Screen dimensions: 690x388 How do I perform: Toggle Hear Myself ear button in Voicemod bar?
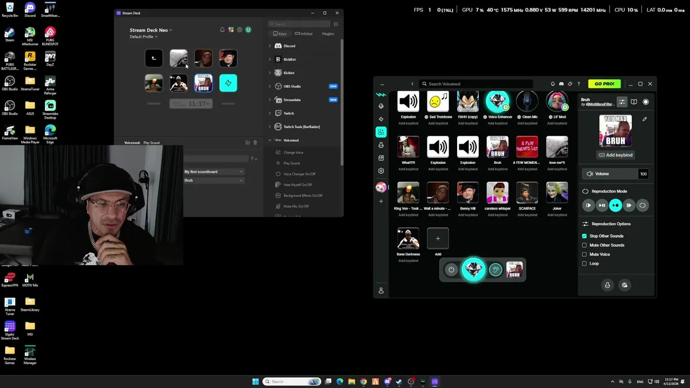(x=495, y=270)
